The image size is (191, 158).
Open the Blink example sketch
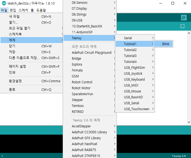click(x=163, y=44)
